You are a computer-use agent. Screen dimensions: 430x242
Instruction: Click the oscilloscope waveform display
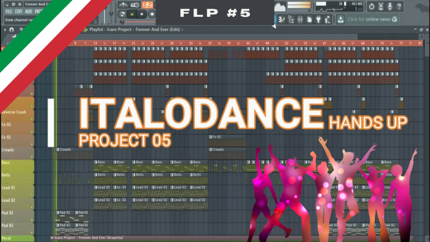[x=280, y=7]
